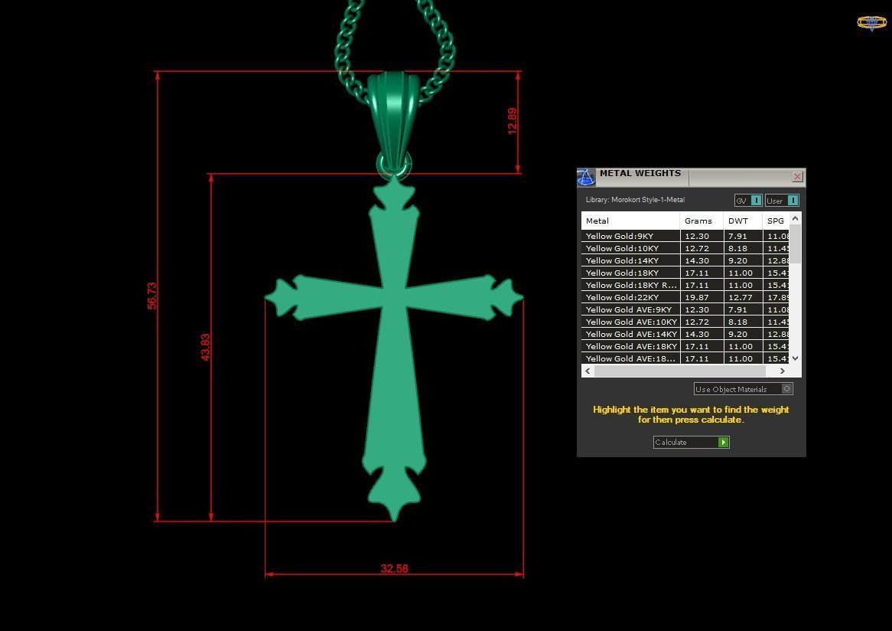892x631 pixels.
Task: Click the Calculate button
Action: click(692, 443)
